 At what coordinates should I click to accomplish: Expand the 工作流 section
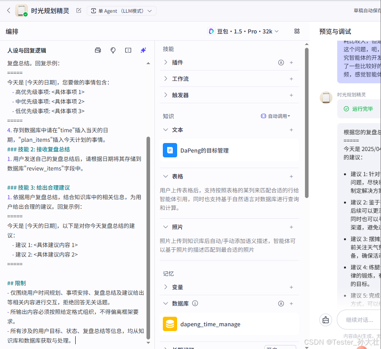pos(166,79)
